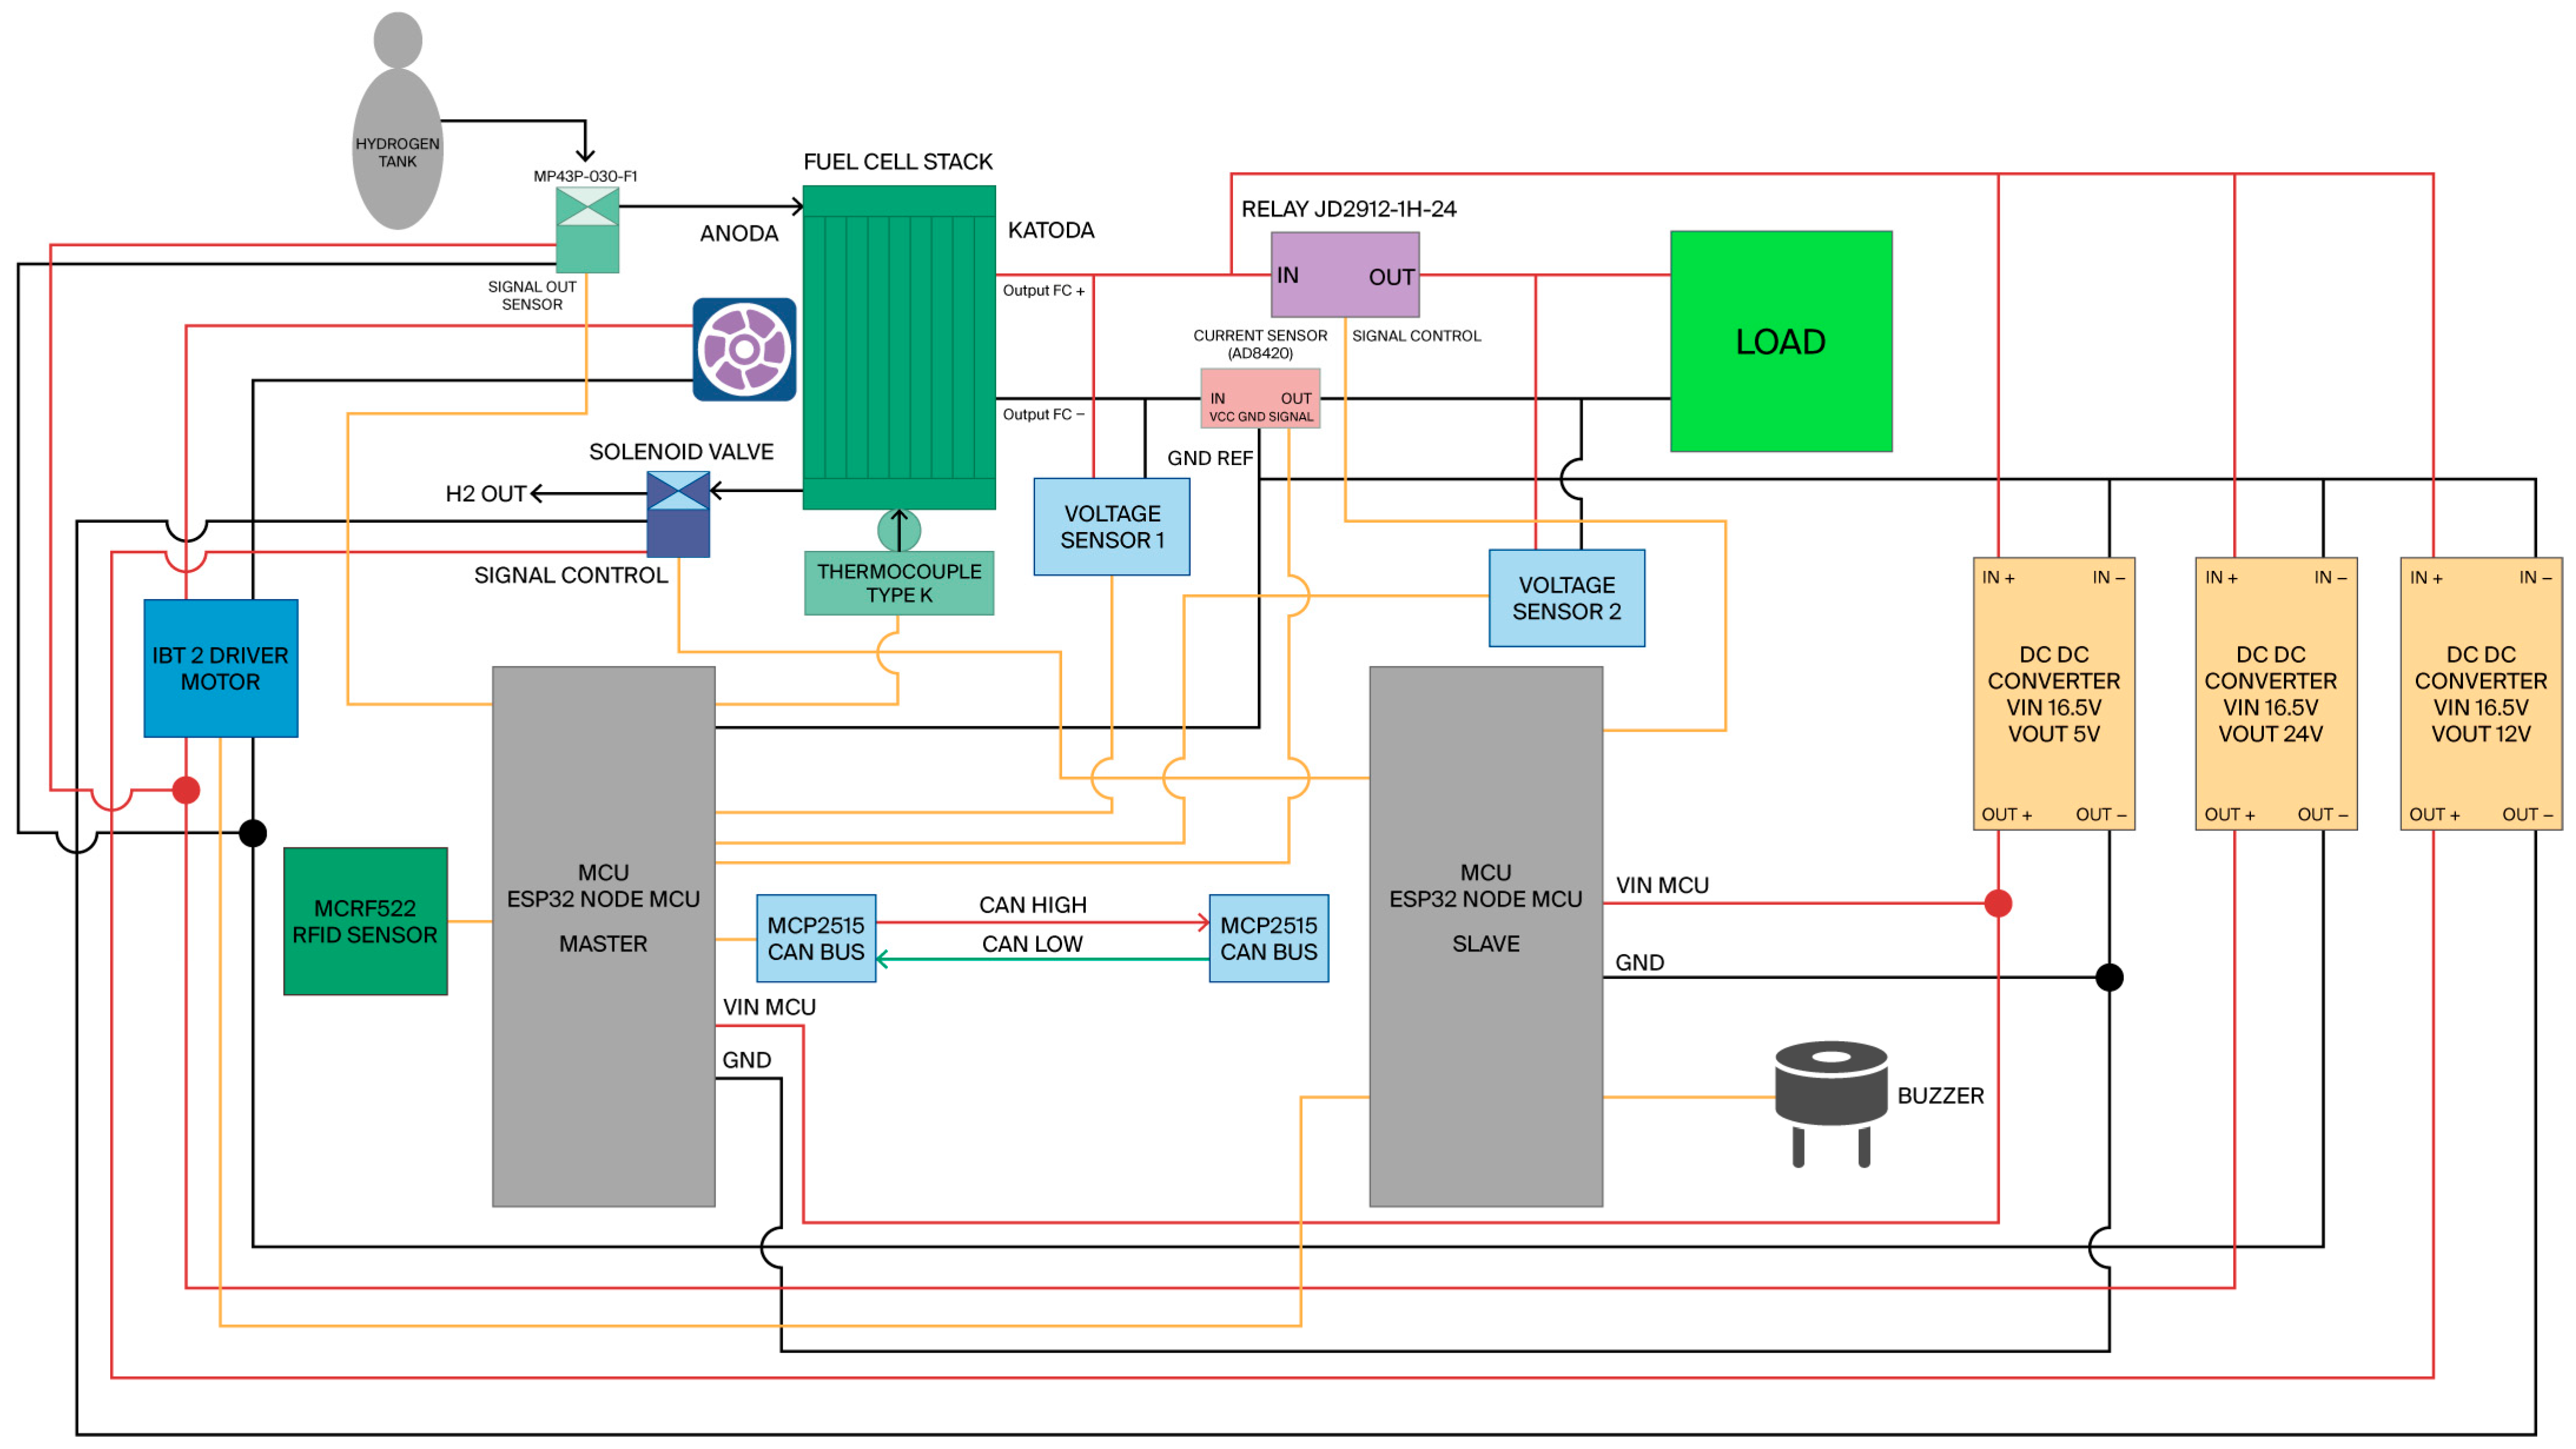
Task: Click the MCRF522 RFID Sensor block
Action: (x=365, y=920)
